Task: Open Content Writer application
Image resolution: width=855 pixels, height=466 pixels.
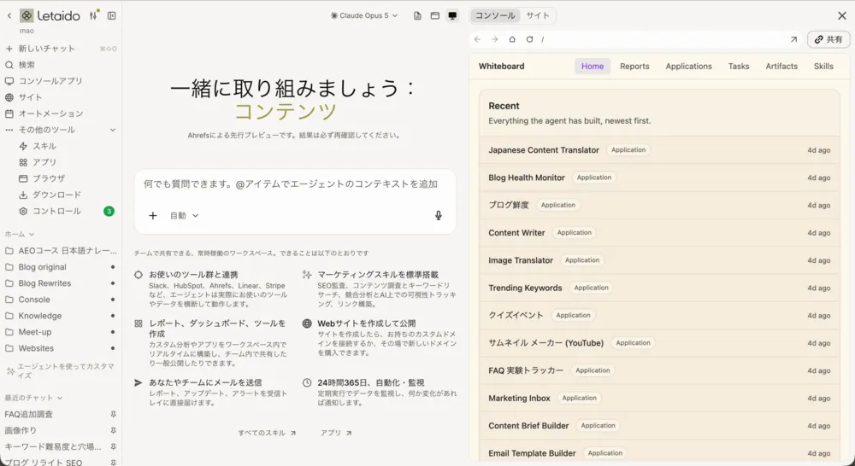Action: pos(659,233)
